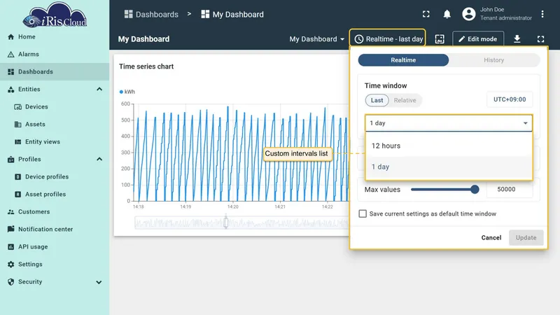This screenshot has width=560, height=315.
Task: Expand dashboard to fullscreen icon
Action: (x=540, y=39)
